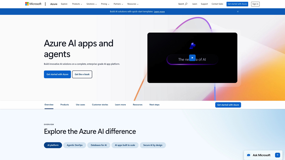Jump to the Next steps tab
This screenshot has width=285, height=160.
tap(154, 105)
